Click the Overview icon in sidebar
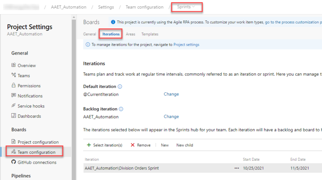Viewport: 322px width, 180px height. coord(14,65)
